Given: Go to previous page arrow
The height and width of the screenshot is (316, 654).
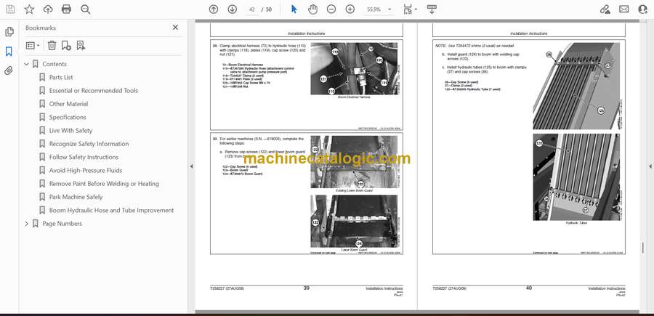Looking at the screenshot, I should click(x=213, y=9).
